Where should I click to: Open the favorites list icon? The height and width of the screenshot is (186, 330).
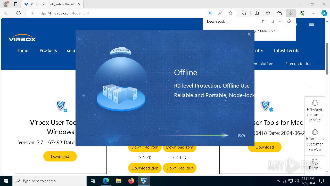[x=268, y=13]
